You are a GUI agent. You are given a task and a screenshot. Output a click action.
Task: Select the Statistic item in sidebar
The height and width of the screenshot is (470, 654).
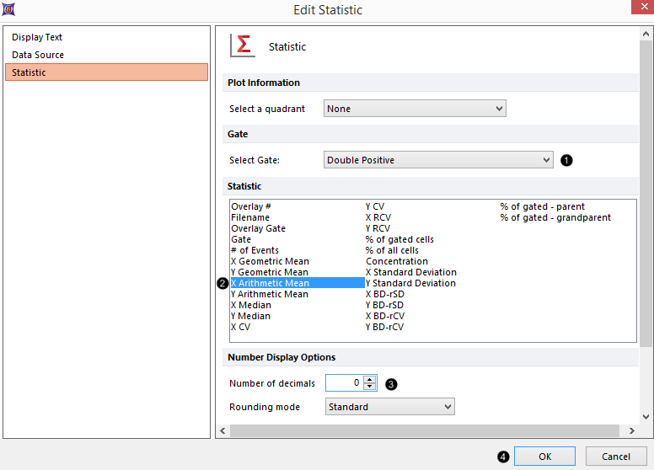(29, 72)
